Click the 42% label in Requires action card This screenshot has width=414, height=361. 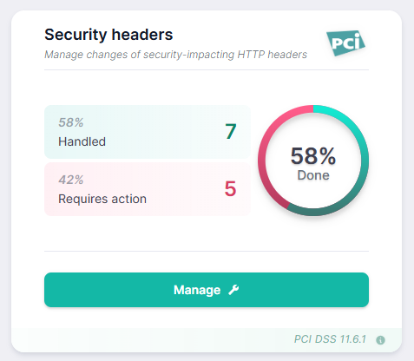click(71, 180)
